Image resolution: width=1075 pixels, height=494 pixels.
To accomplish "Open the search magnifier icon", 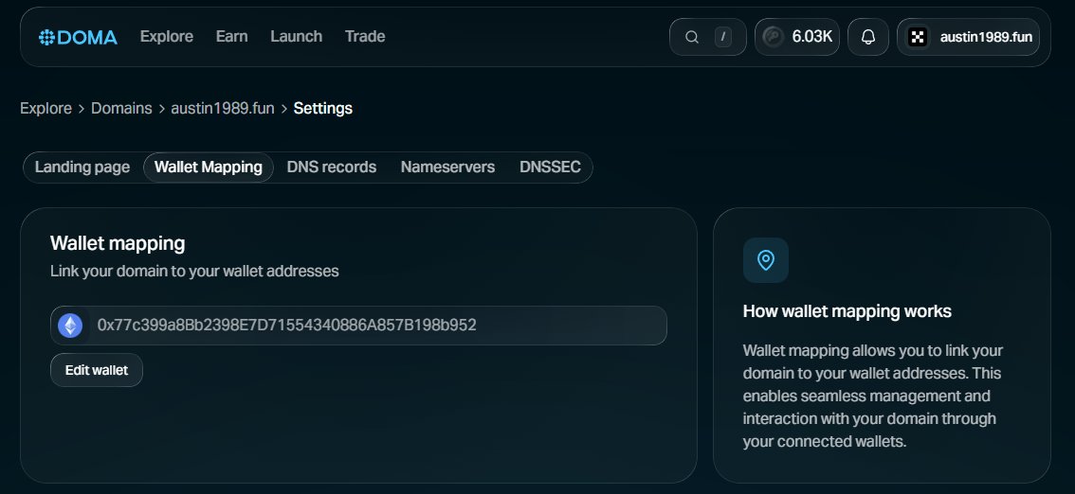I will [x=692, y=37].
